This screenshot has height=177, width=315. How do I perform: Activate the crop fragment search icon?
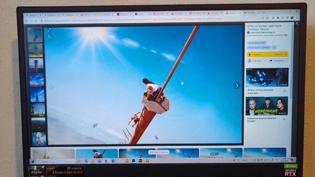click(x=49, y=37)
